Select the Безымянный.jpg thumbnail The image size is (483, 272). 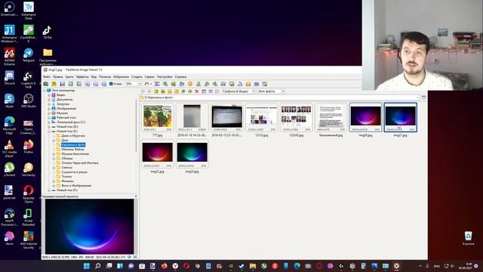tap(331, 118)
